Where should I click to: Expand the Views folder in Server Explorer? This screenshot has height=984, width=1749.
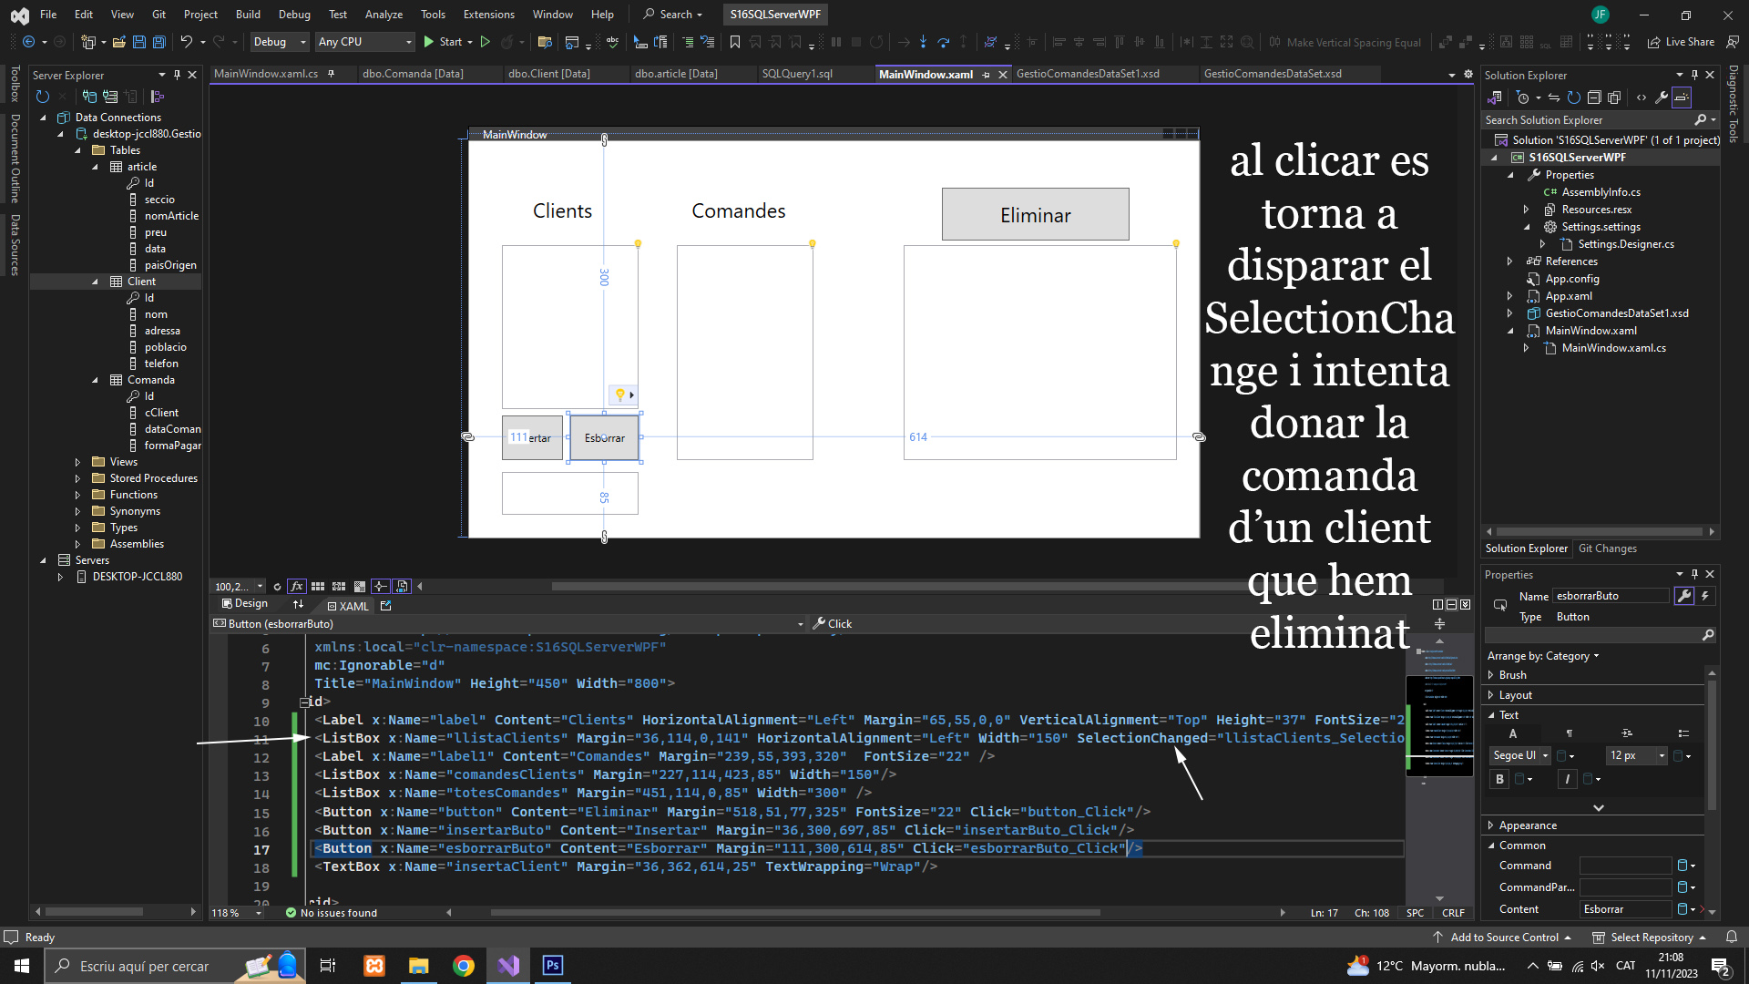tap(77, 462)
